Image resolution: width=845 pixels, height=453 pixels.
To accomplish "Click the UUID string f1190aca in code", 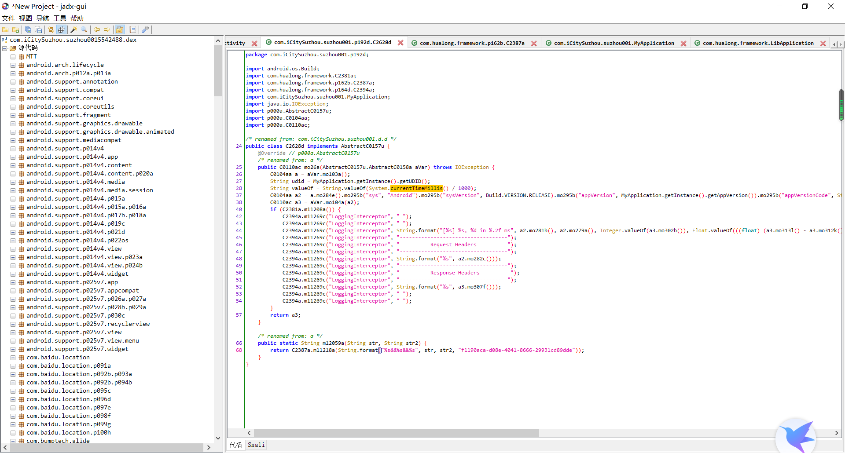I will point(517,350).
